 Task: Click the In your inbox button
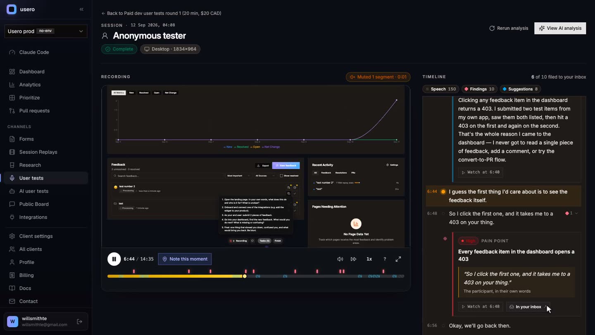pyautogui.click(x=528, y=306)
